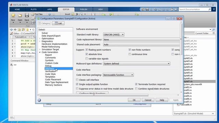Collapse the toolstrip with the top-right arrow icon
The height and width of the screenshot is (123, 219).
214,9
